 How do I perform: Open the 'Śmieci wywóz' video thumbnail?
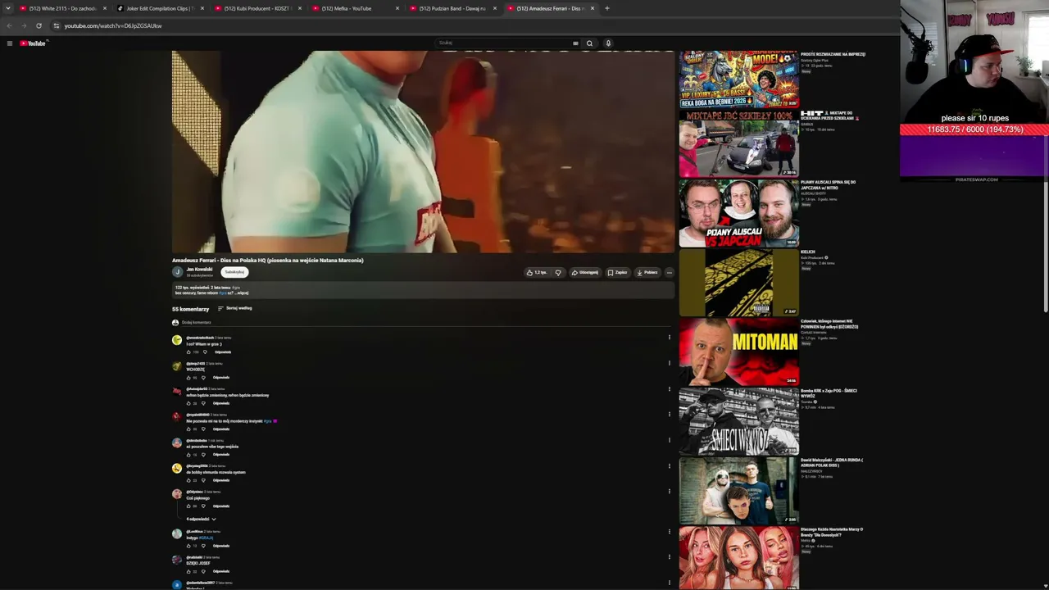(x=738, y=421)
